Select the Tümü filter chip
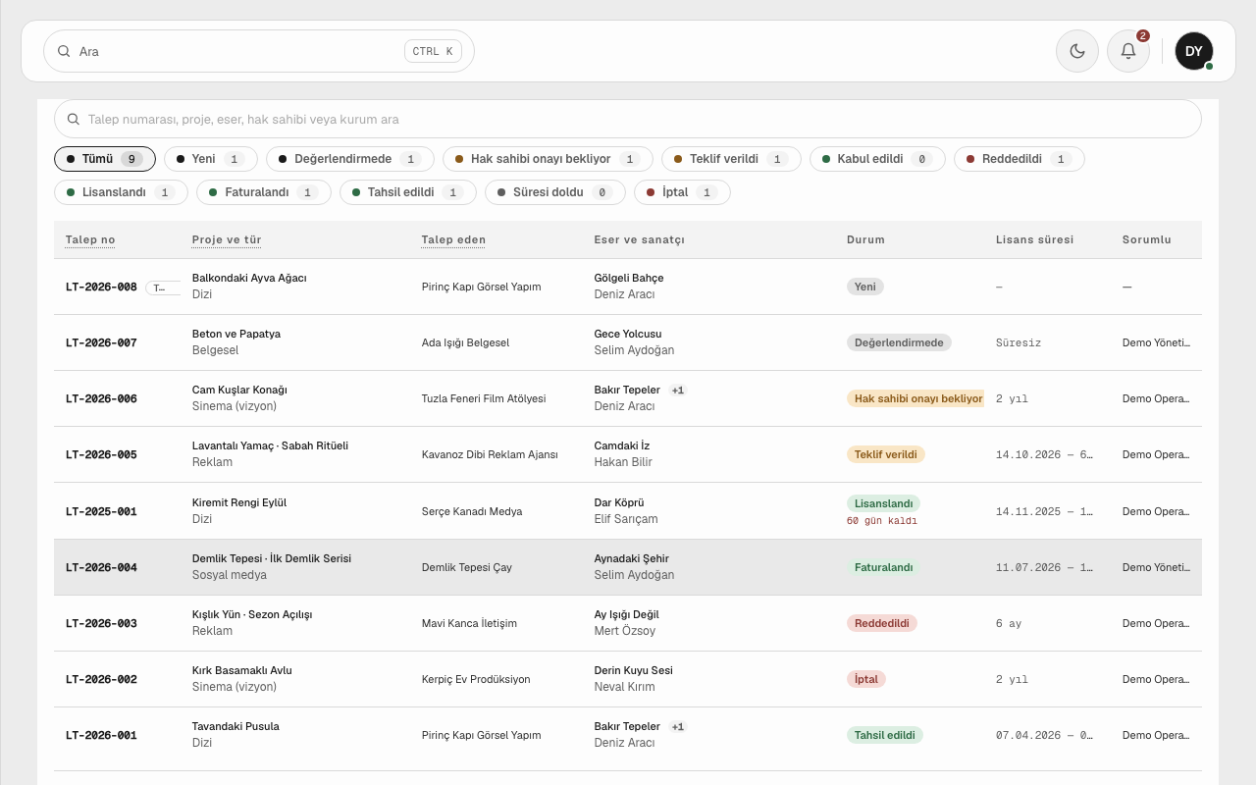The width and height of the screenshot is (1256, 785). point(105,159)
